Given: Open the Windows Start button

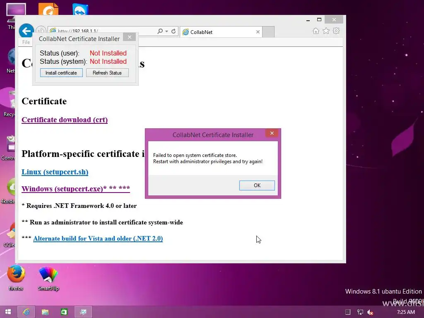Looking at the screenshot, I should [x=8, y=312].
